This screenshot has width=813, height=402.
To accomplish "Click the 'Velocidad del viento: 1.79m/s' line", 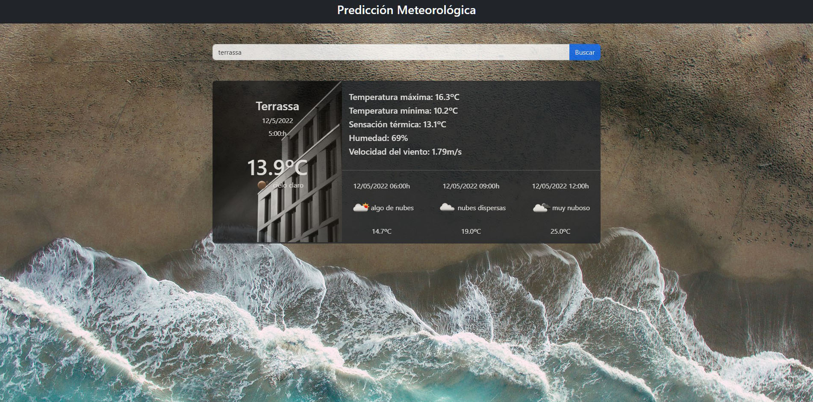I will (x=405, y=151).
